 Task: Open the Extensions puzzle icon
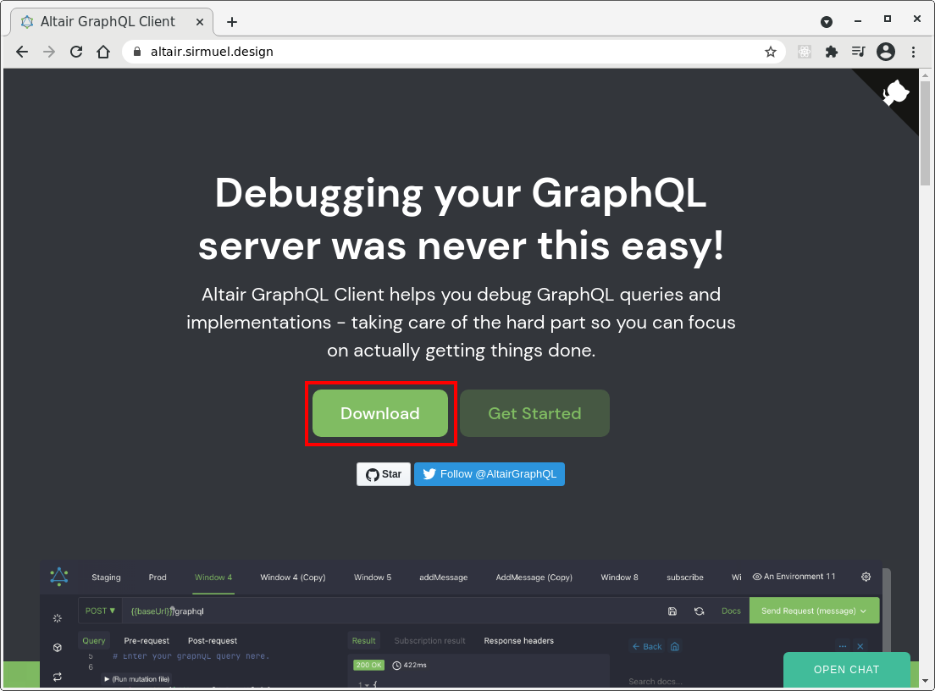(831, 52)
